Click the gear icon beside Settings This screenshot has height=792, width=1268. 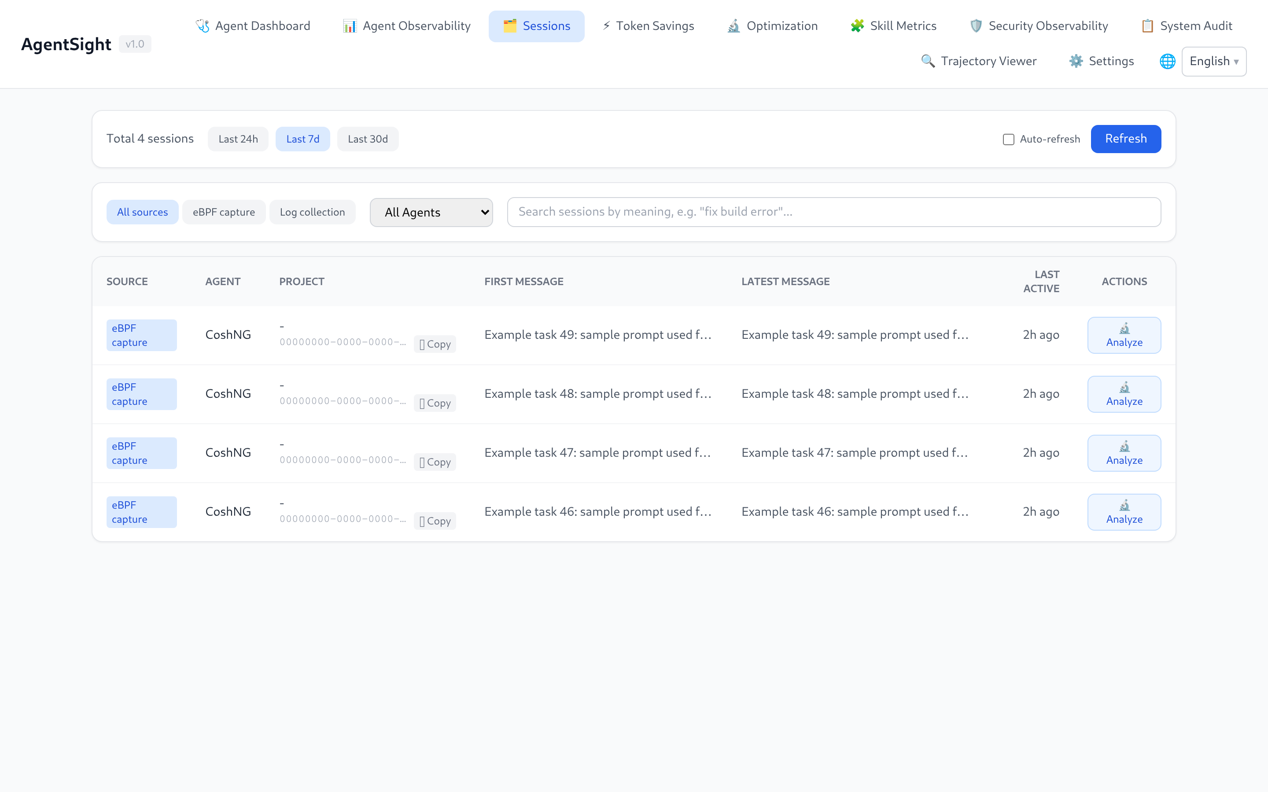(1076, 61)
